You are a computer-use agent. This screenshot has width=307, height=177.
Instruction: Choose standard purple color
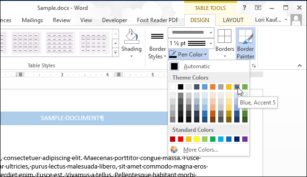click(245, 139)
